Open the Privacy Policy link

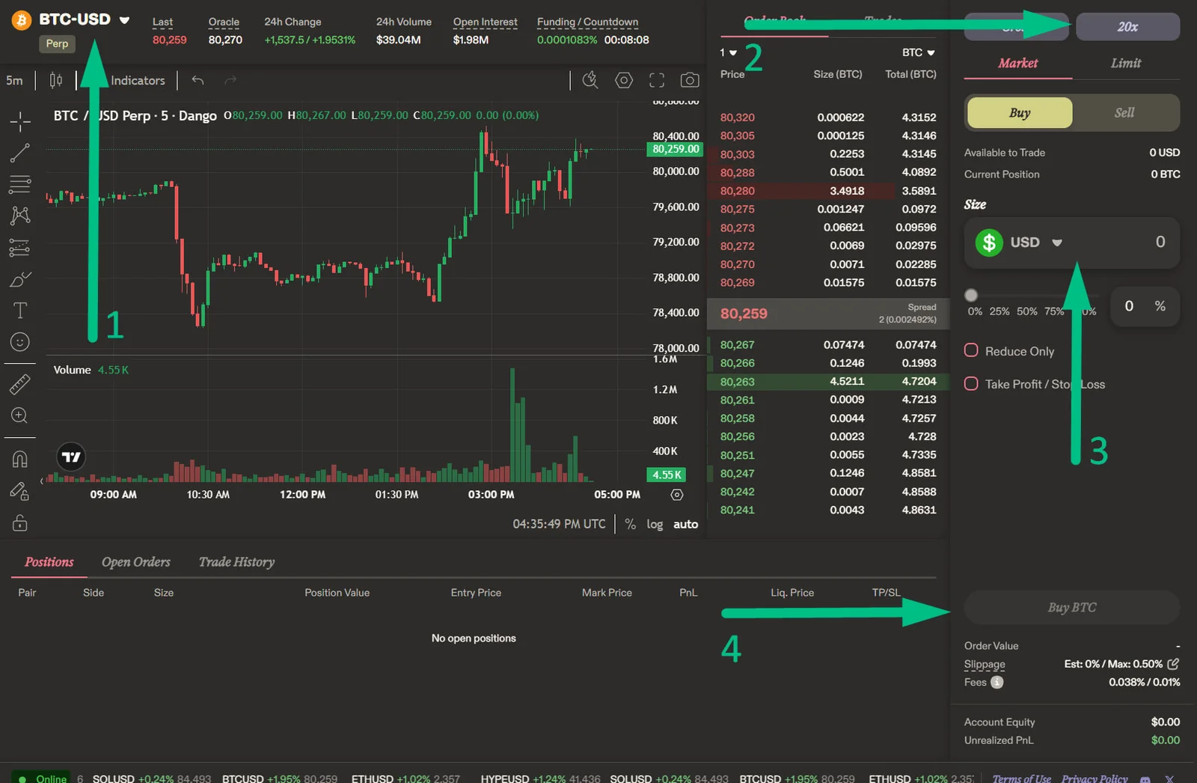point(1095,778)
